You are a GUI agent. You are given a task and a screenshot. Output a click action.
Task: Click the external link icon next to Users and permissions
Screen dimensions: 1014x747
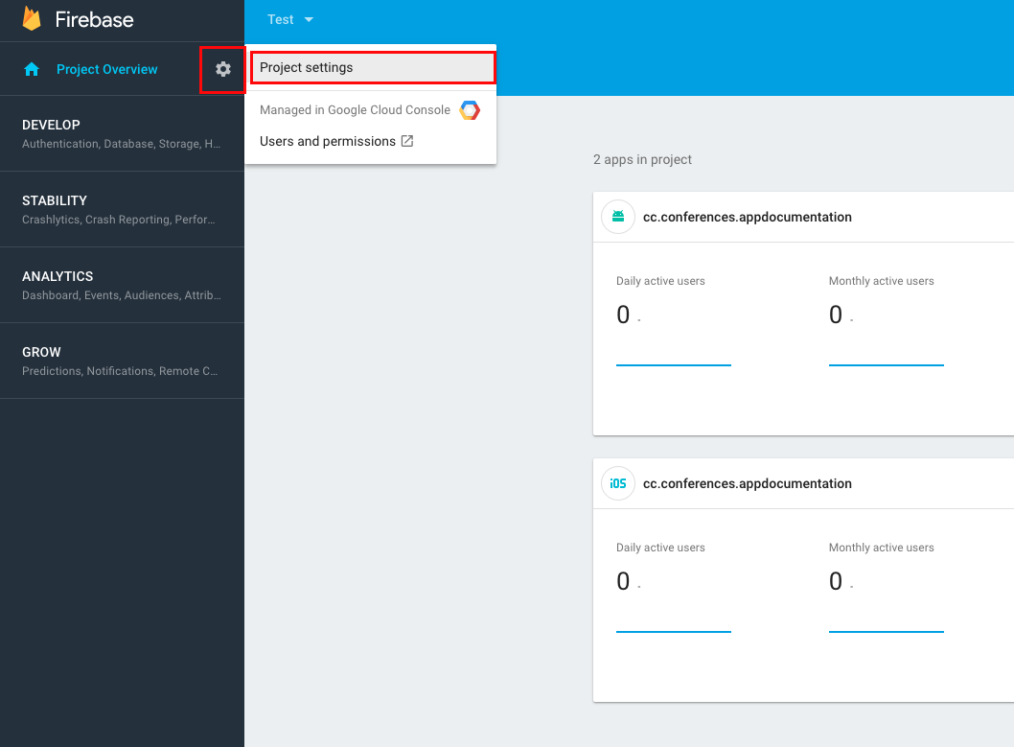(x=407, y=141)
